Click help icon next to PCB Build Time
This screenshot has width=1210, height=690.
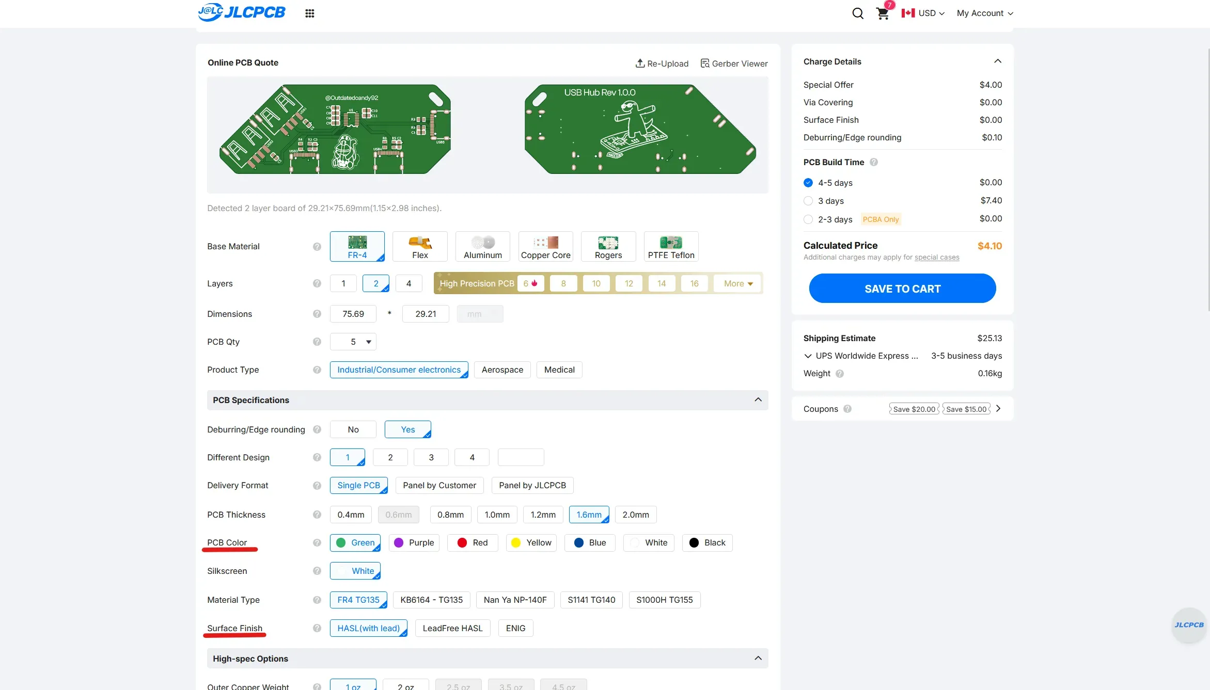tap(874, 162)
